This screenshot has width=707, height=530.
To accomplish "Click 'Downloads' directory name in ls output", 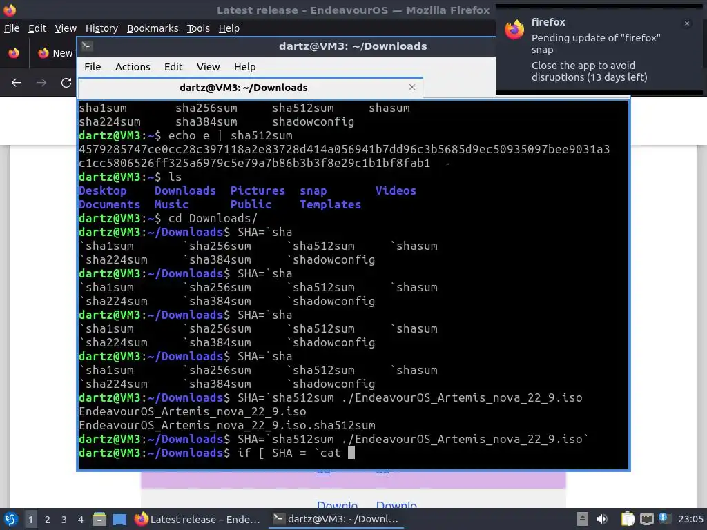I will click(185, 190).
